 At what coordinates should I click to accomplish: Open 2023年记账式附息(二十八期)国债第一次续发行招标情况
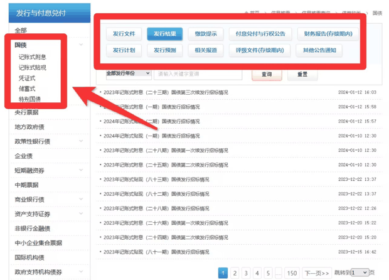pyautogui.click(x=166, y=151)
